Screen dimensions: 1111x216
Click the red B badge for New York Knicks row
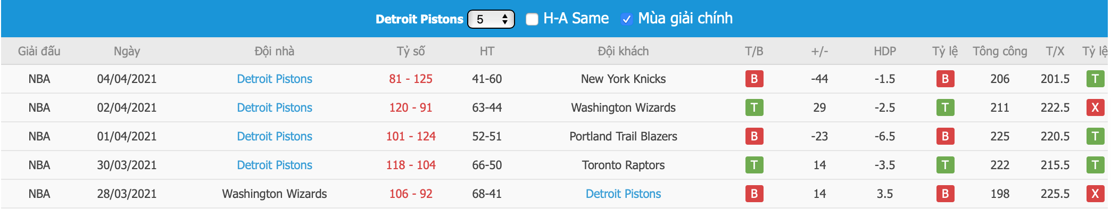(753, 79)
